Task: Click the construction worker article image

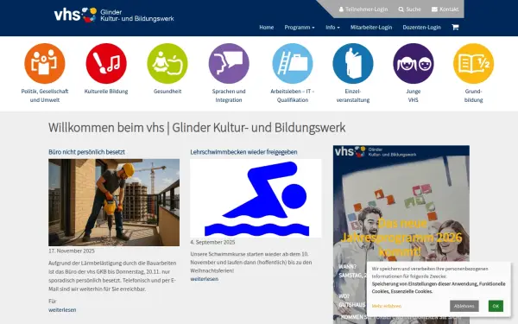Action: (x=114, y=202)
